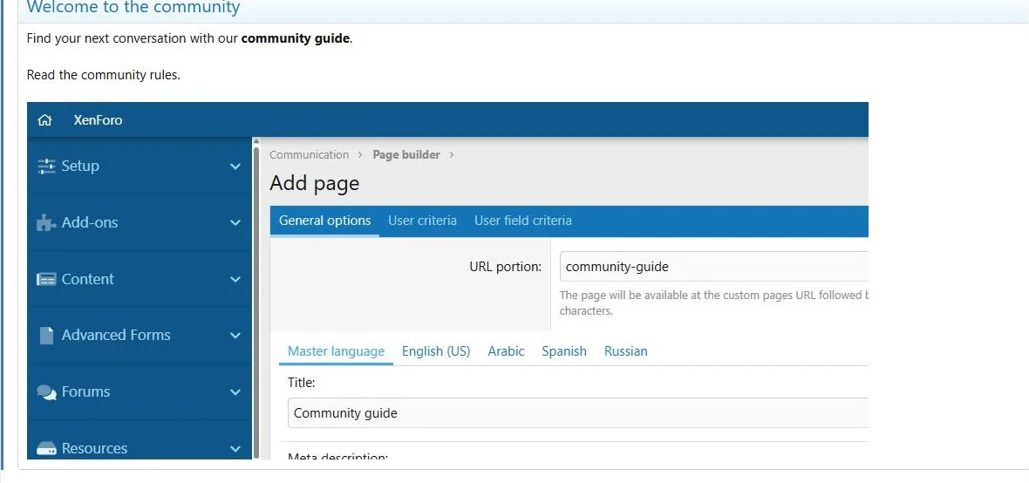Open the Setup sidebar menu
This screenshot has height=483, width=1029.
pos(140,166)
